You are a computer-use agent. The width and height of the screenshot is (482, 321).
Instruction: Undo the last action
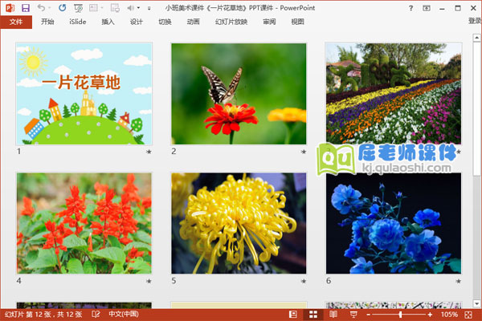point(41,8)
